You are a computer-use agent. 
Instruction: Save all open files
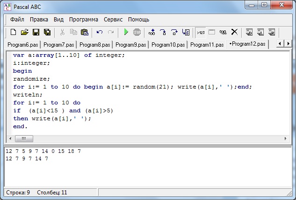point(47,32)
